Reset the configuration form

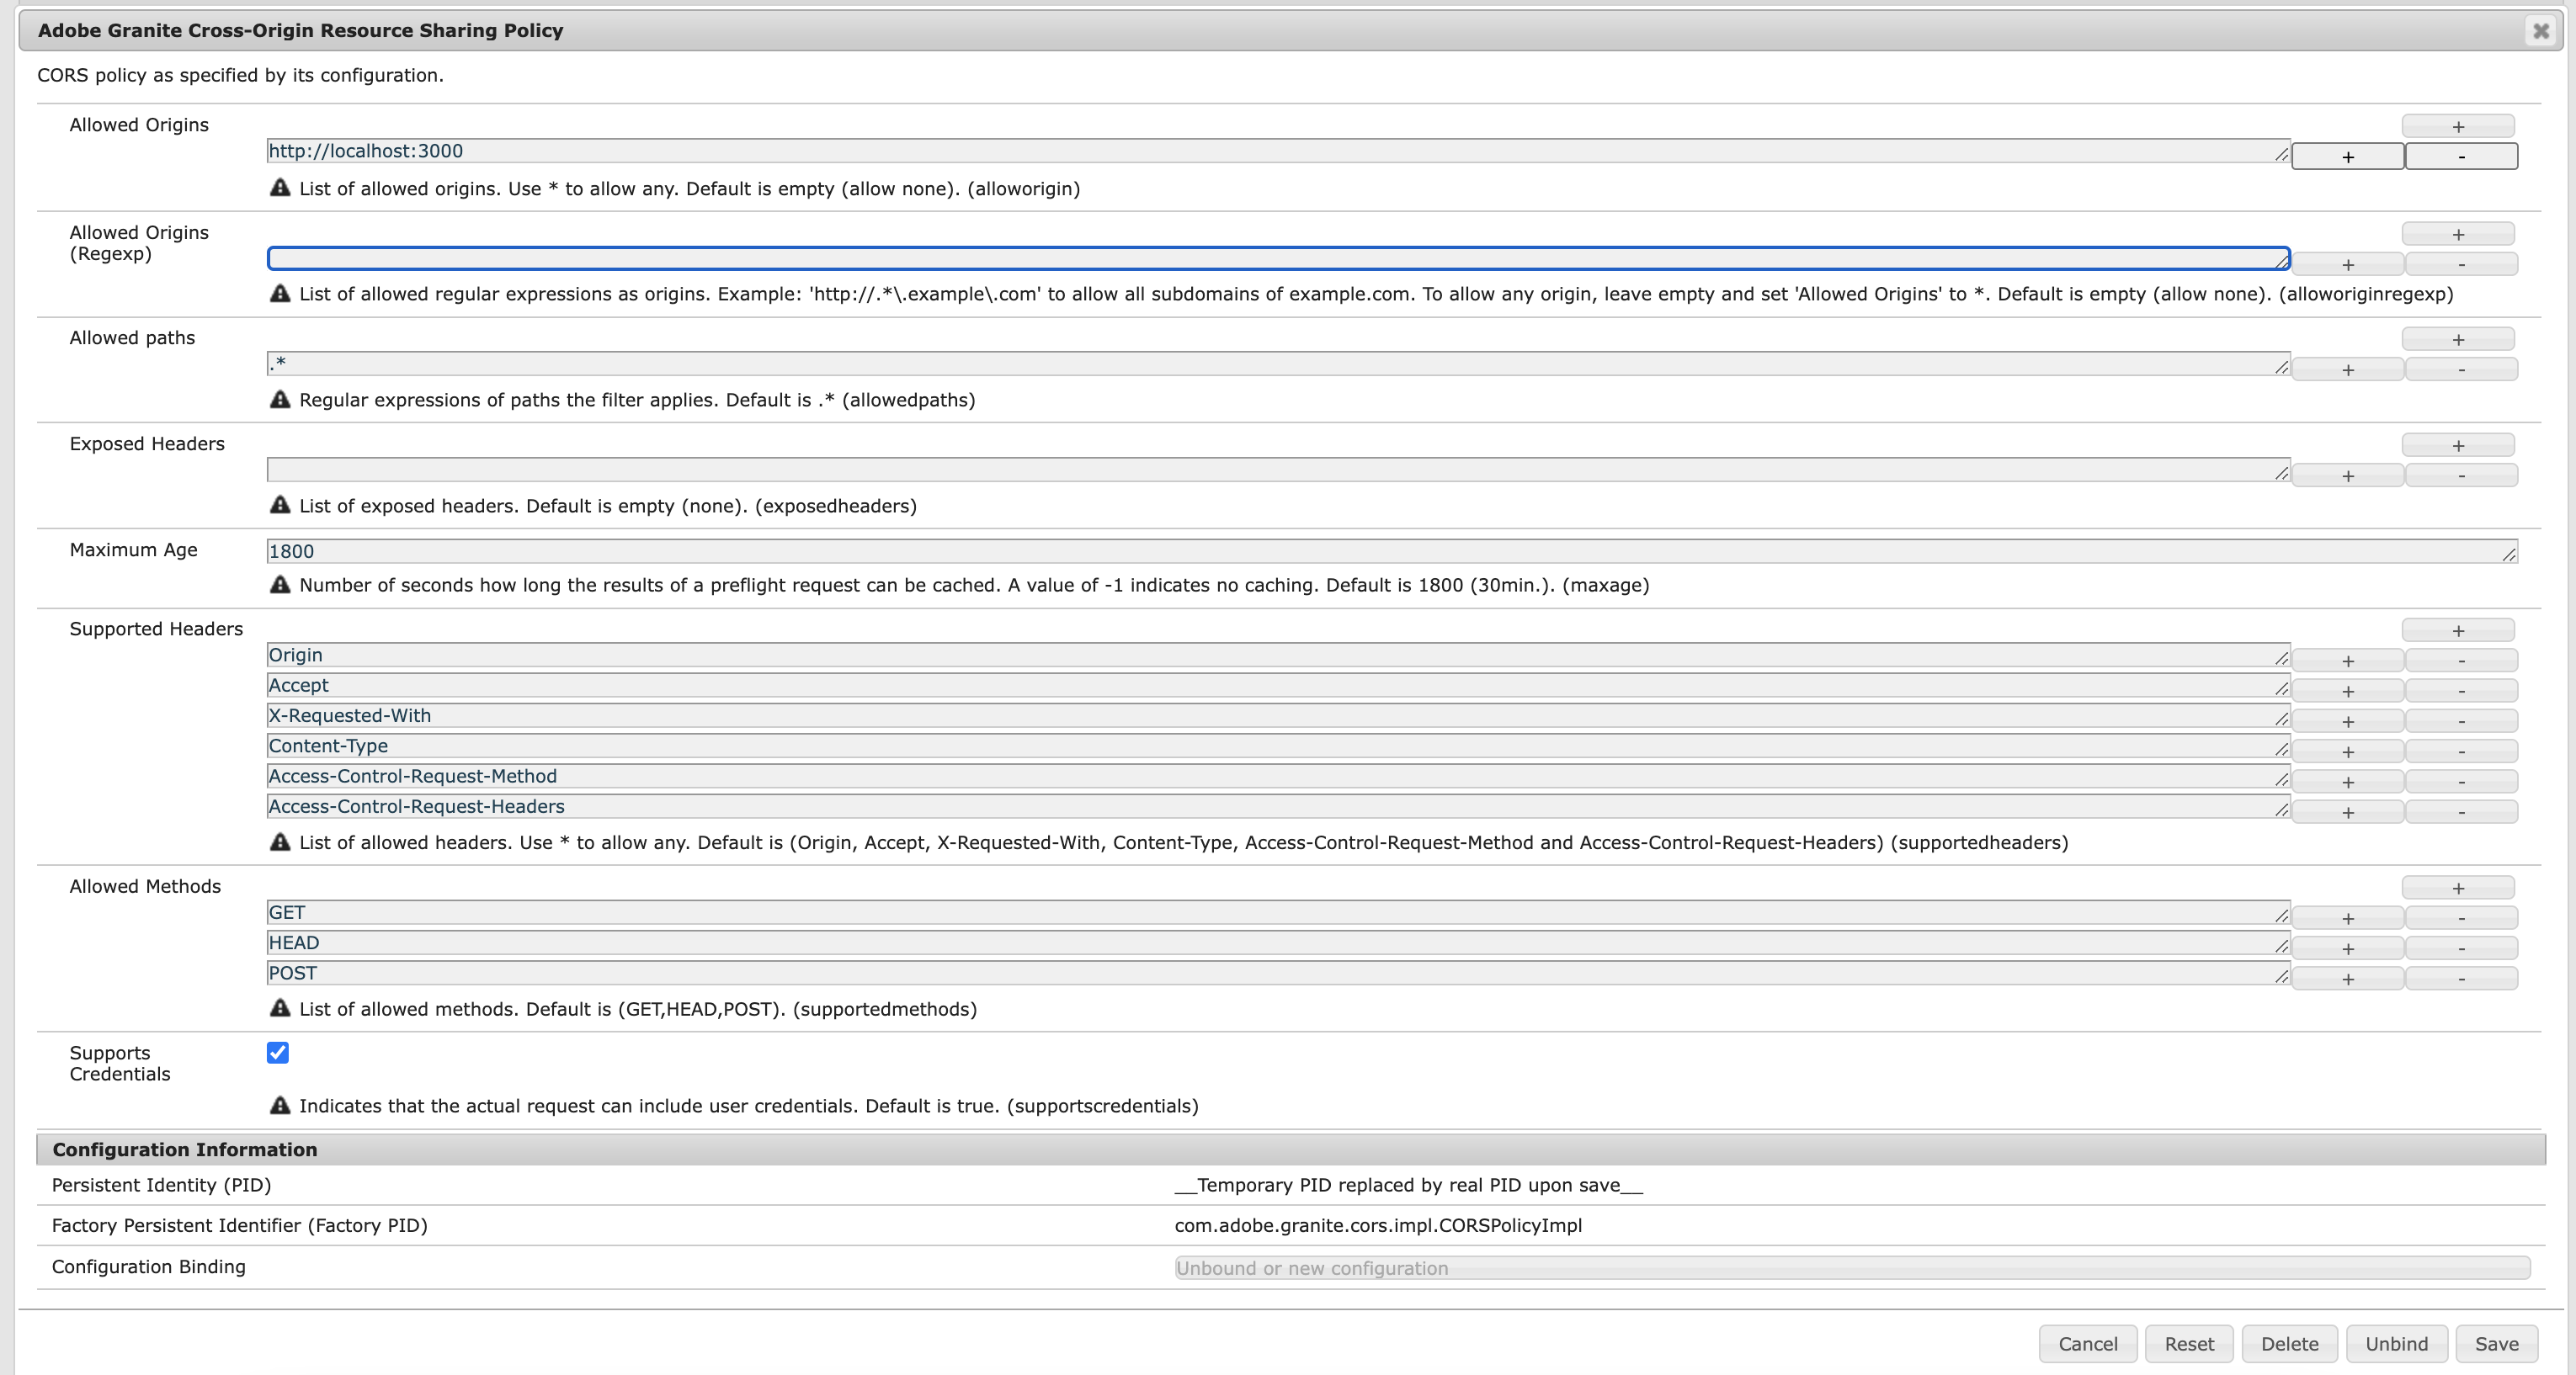(x=2189, y=1343)
